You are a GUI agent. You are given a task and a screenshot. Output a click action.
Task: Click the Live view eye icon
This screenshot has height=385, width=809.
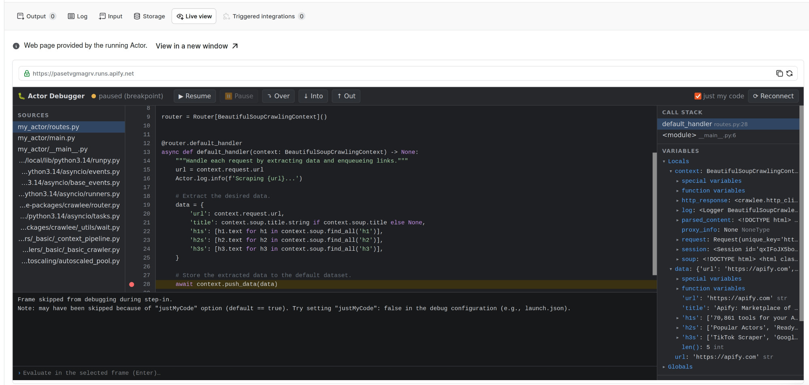pyautogui.click(x=180, y=17)
